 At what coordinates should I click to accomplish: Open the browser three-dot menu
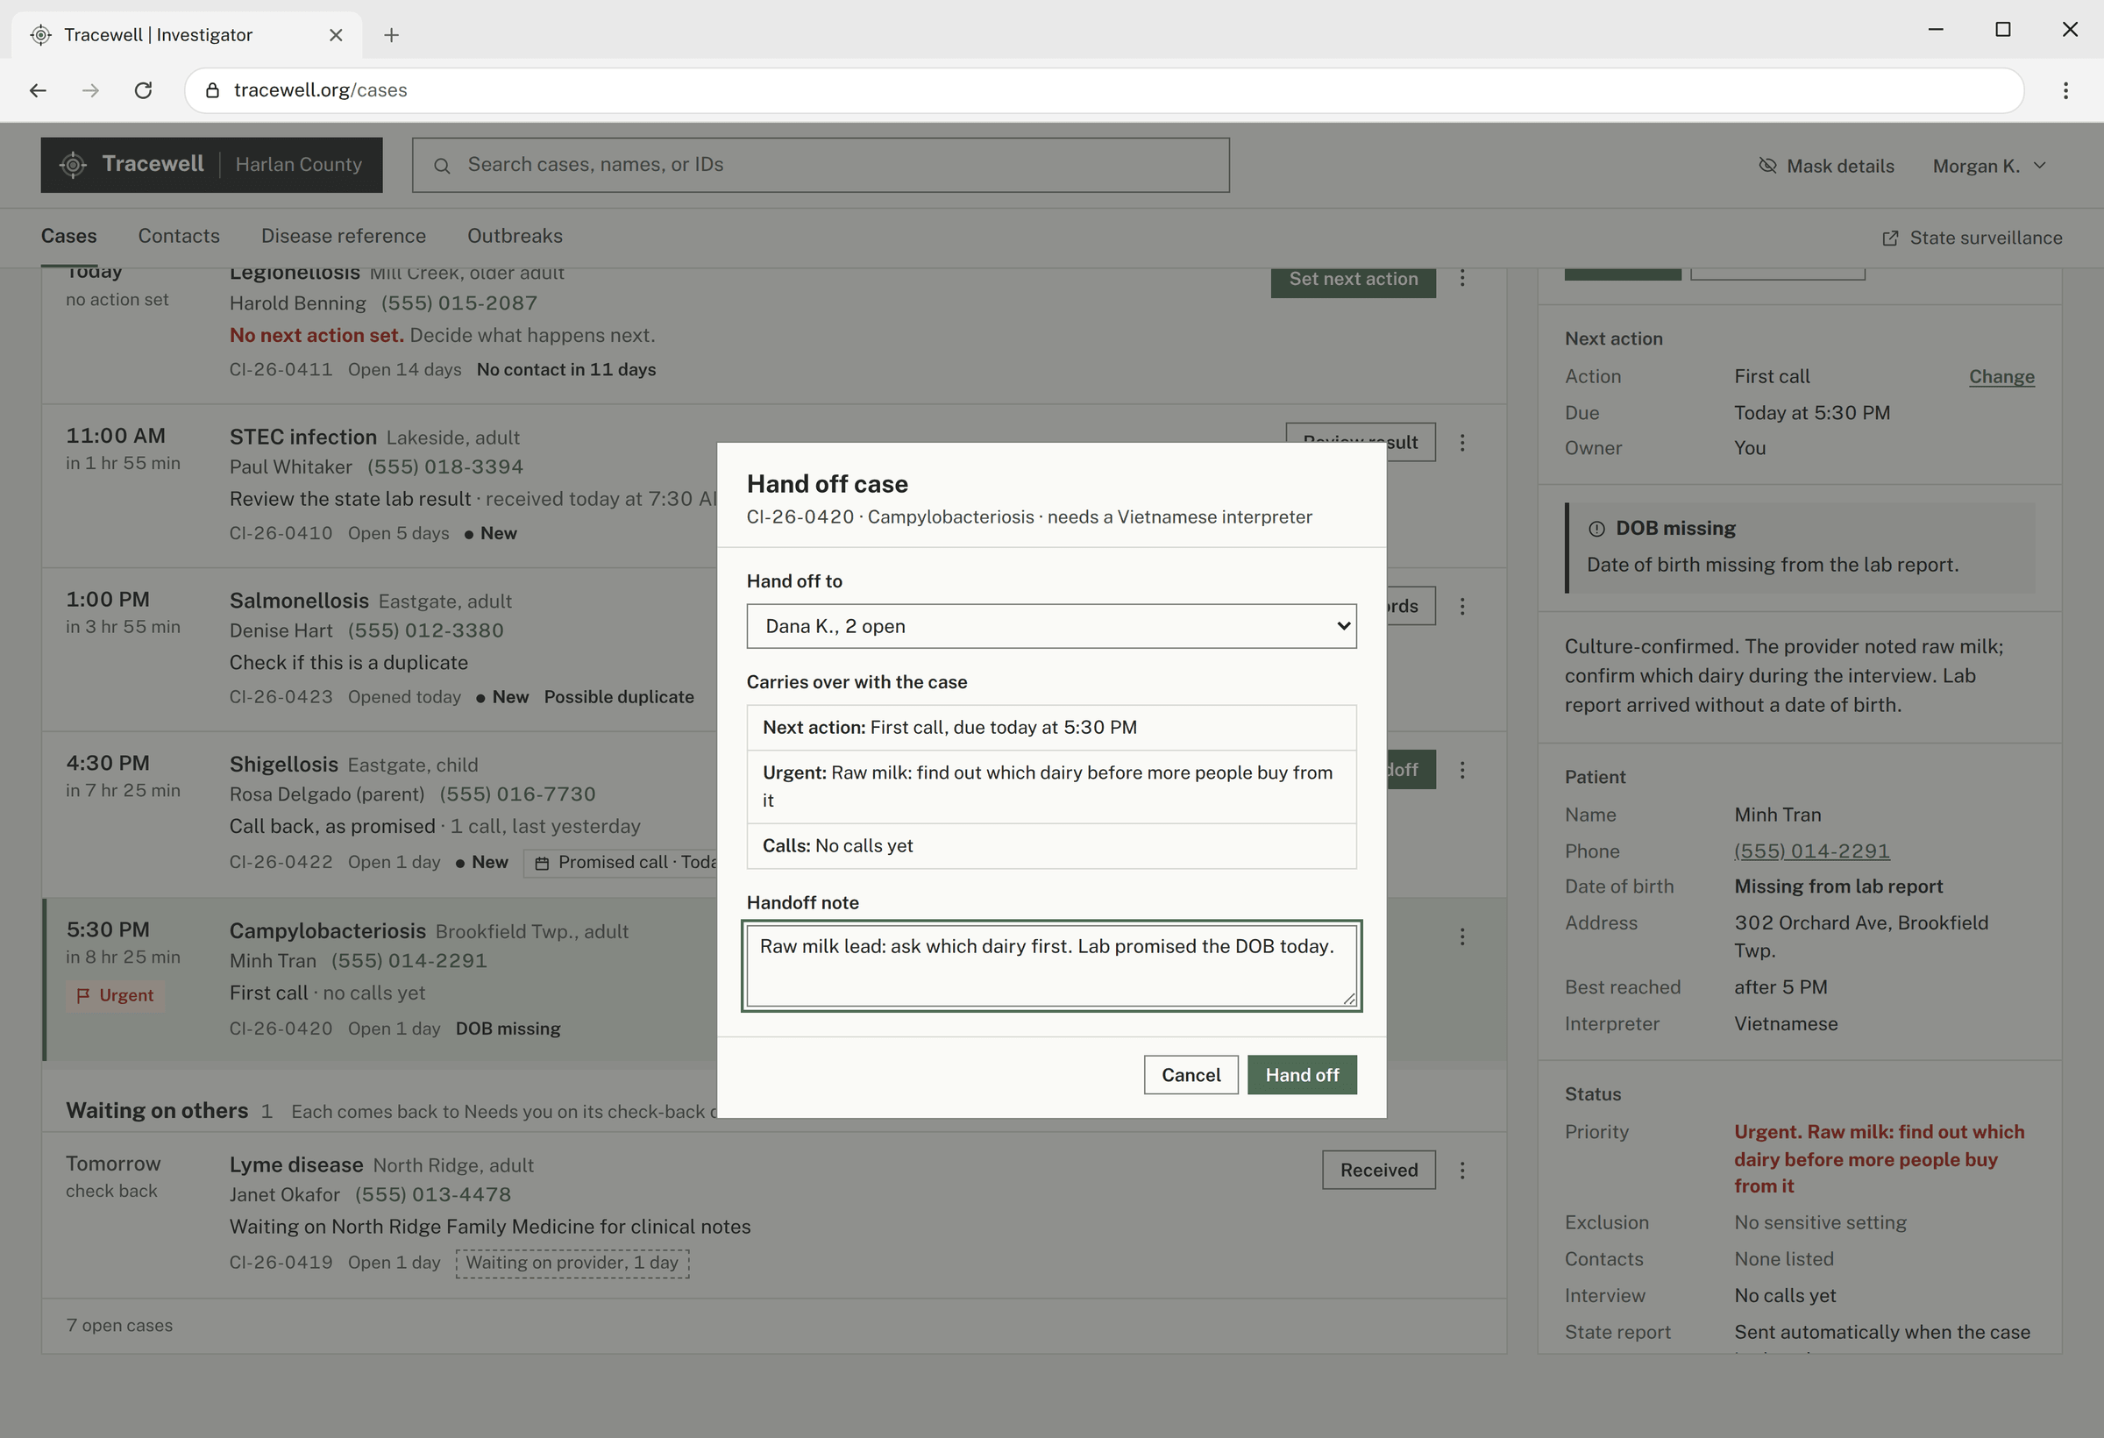pos(2065,89)
